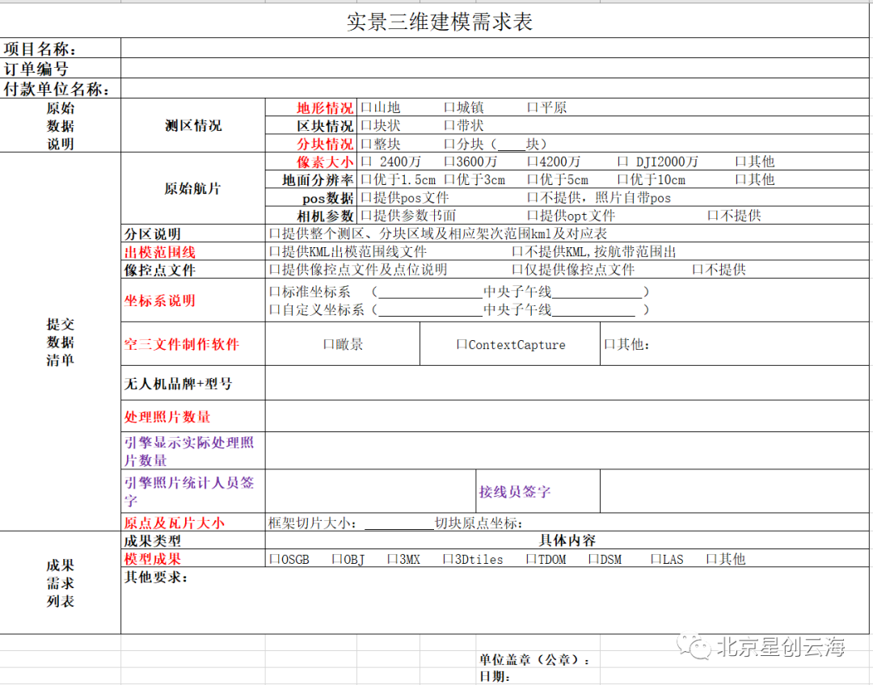This screenshot has width=873, height=685.
Task: Check the 城镇 terrain option
Action: 449,107
